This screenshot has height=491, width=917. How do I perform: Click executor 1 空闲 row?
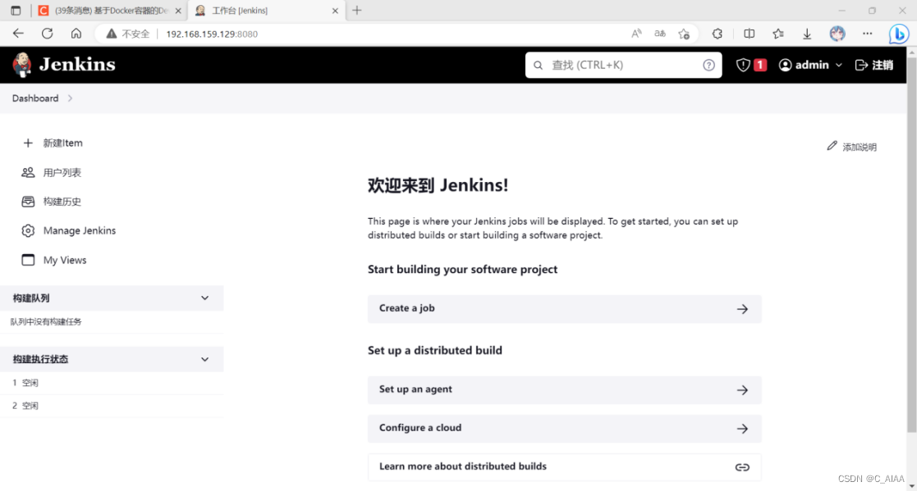click(x=111, y=383)
